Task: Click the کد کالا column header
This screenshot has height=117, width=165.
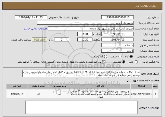Action: tap(142, 86)
